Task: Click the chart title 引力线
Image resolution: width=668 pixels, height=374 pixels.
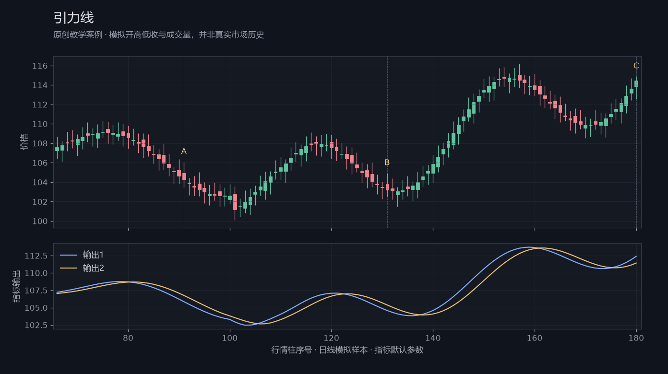Action: click(73, 18)
